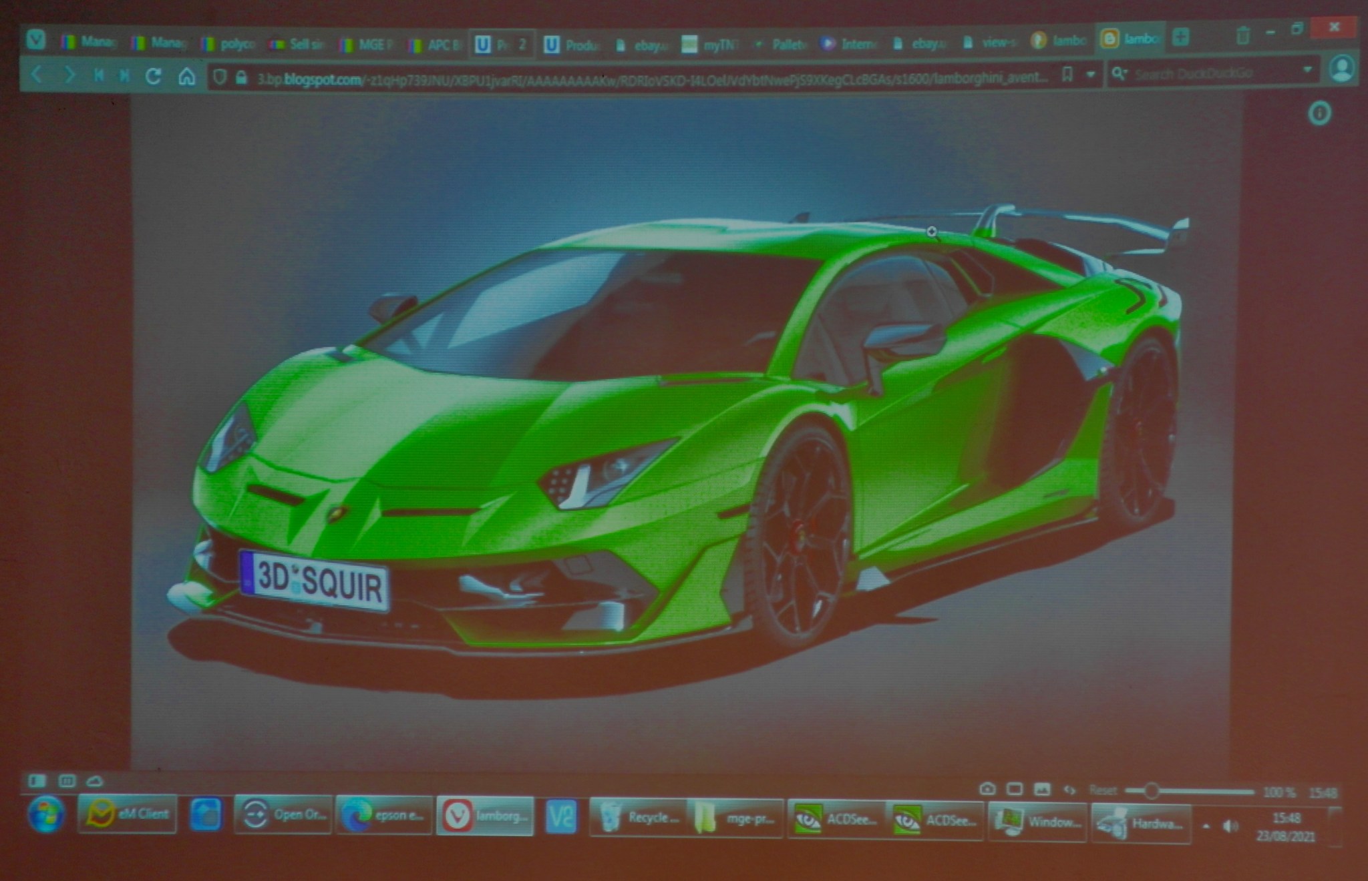The image size is (1368, 881).
Task: Toggle images display status icon
Action: [x=1042, y=790]
